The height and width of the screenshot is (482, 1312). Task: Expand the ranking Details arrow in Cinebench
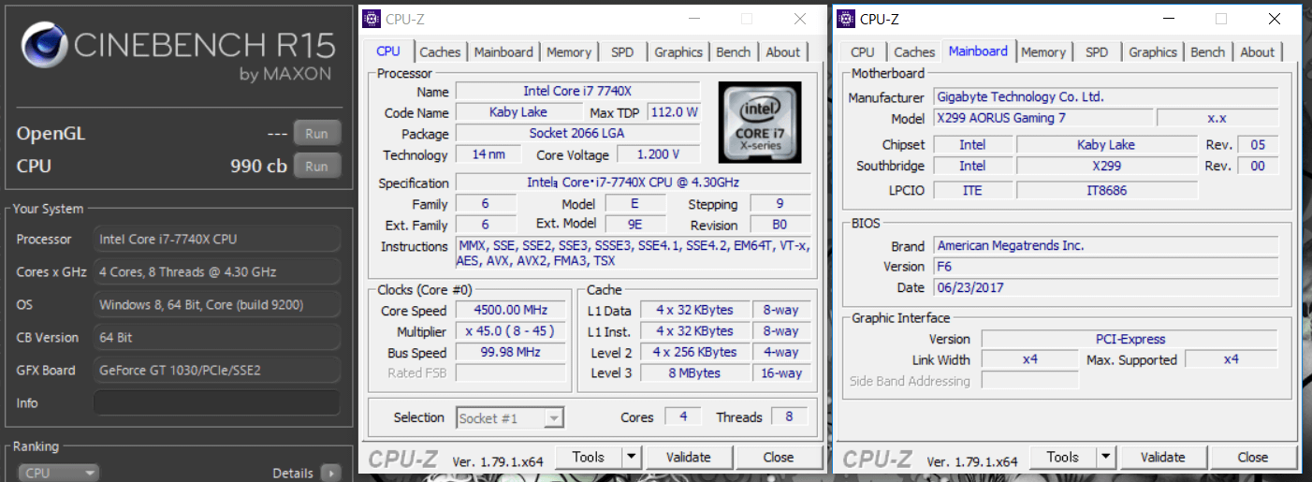tap(330, 473)
